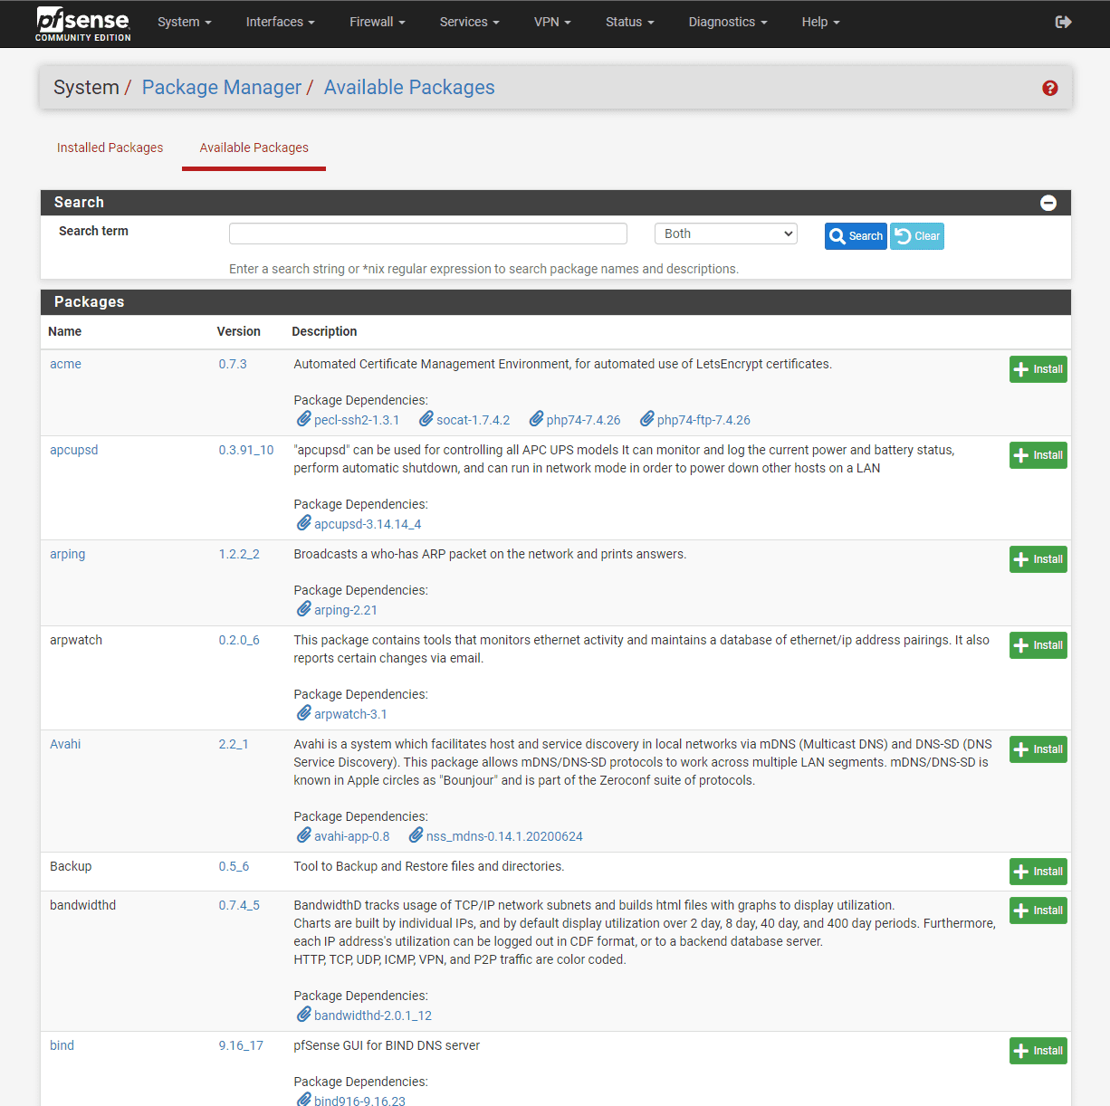
Task: Open the Avahi package name link
Action: tap(65, 744)
